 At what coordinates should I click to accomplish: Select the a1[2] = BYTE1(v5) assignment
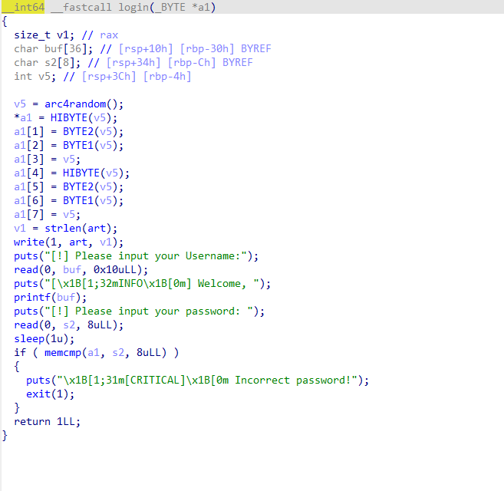tap(68, 145)
